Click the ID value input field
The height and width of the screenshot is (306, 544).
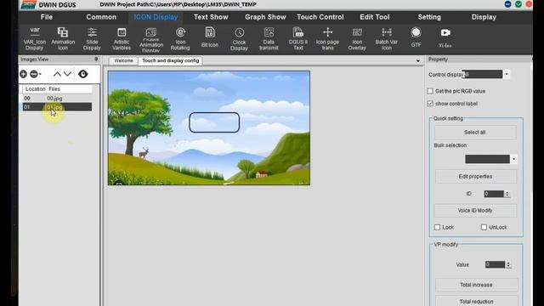click(x=494, y=194)
